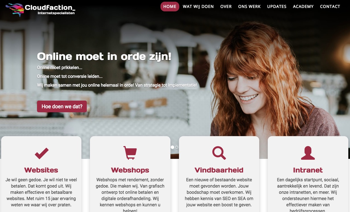Open the Websites heading link
This screenshot has width=350, height=212.
click(x=41, y=170)
